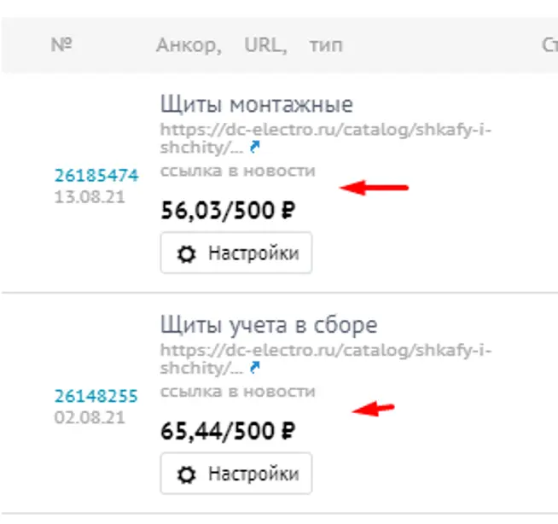Click ссылка в новости label in second row
Image resolution: width=558 pixels, height=524 pixels.
point(237,392)
